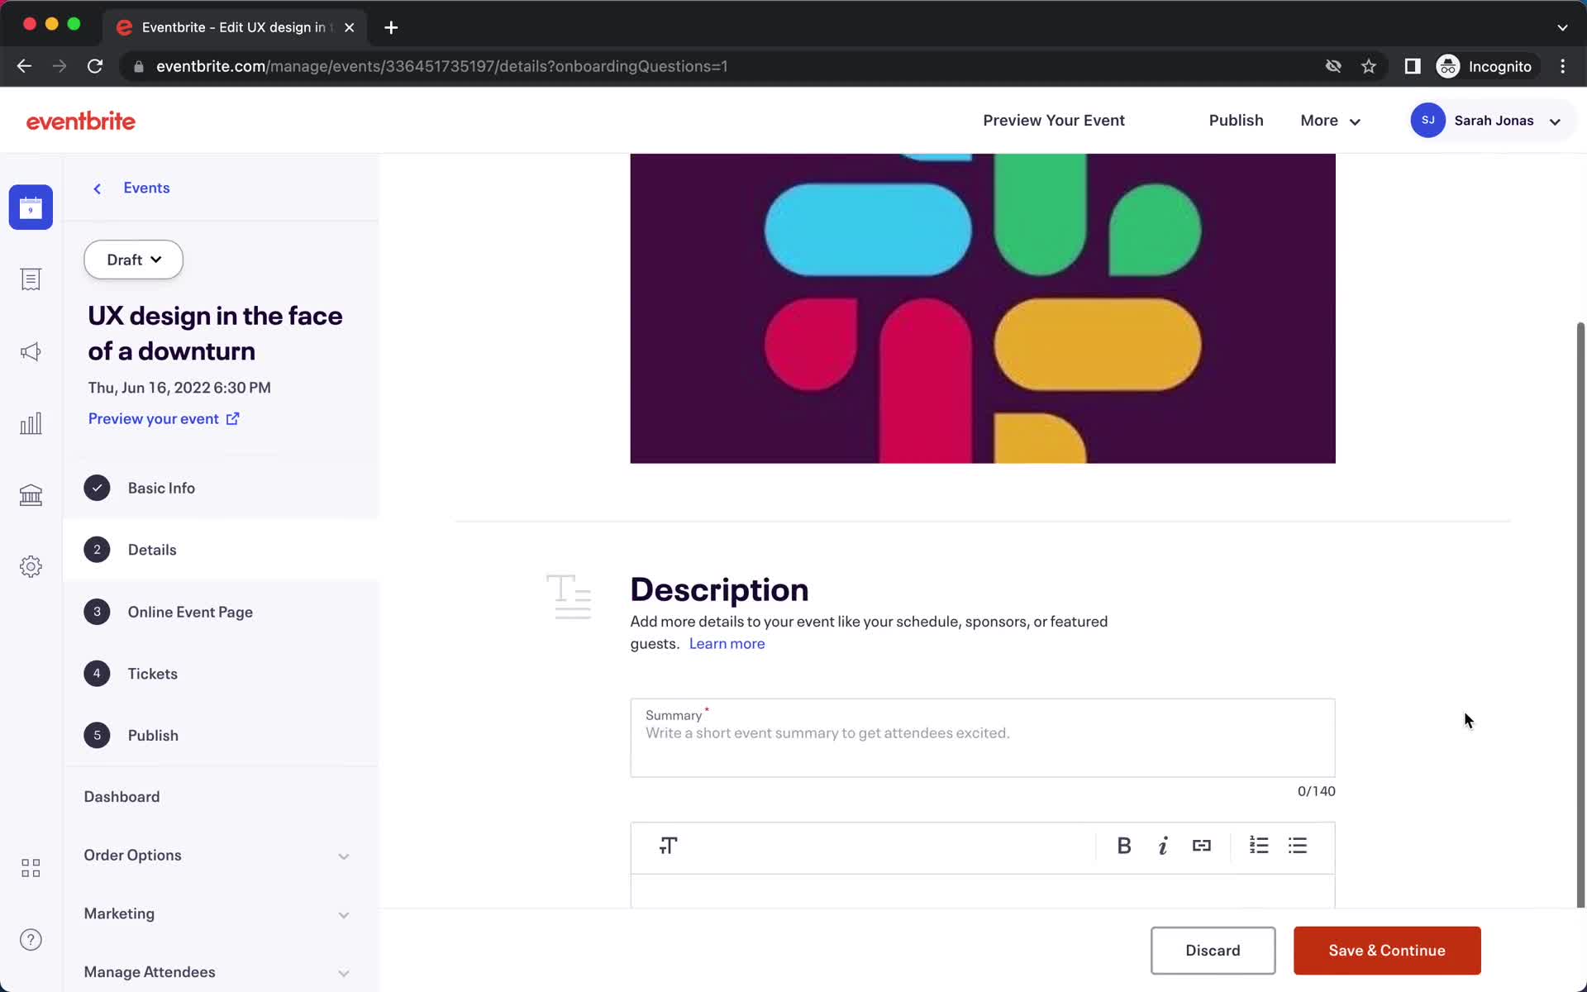The width and height of the screenshot is (1587, 992).
Task: Open the Draft status dropdown
Action: [x=132, y=258]
